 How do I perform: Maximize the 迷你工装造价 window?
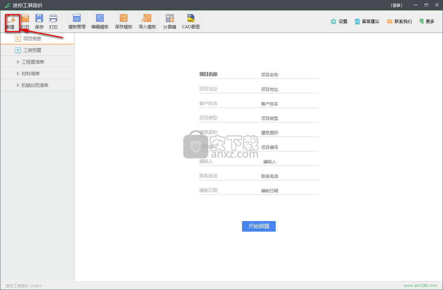pos(426,5)
